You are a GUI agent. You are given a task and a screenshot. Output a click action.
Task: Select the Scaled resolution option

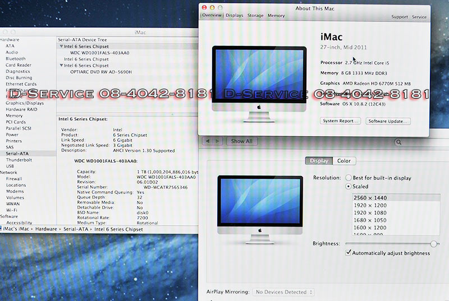click(348, 187)
